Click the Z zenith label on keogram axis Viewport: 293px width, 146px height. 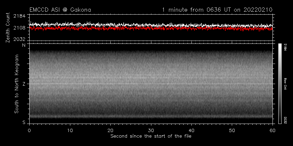pyautogui.click(x=24, y=84)
